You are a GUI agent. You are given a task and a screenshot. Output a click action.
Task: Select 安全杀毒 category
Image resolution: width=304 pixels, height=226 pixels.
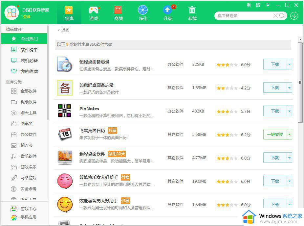click(x=24, y=189)
